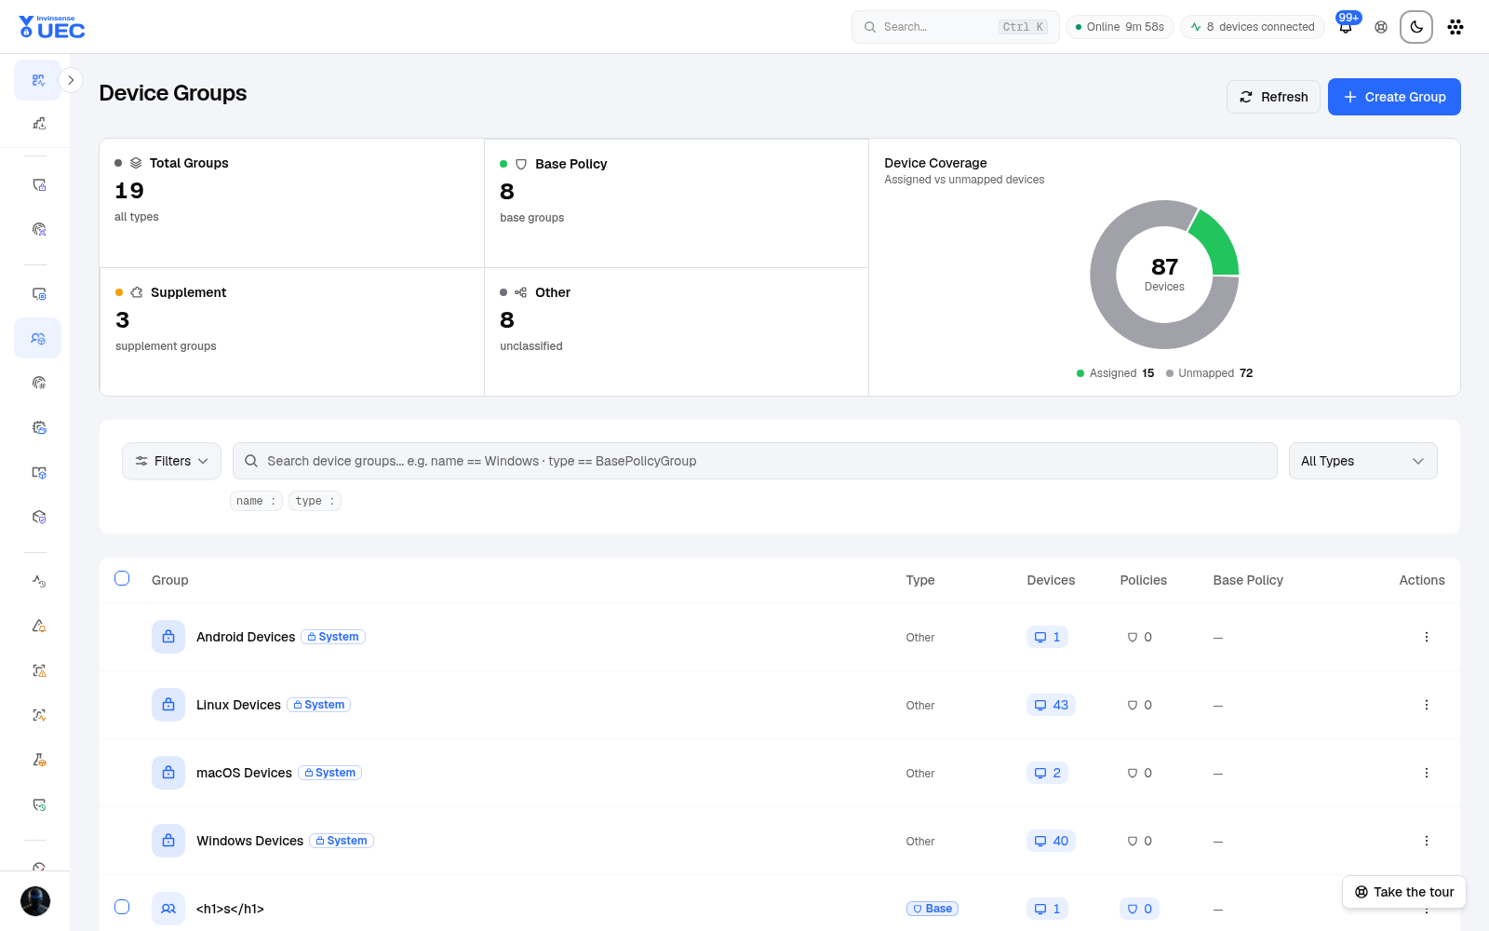
Task: Toggle dark mode with the moon button
Action: [x=1416, y=27]
